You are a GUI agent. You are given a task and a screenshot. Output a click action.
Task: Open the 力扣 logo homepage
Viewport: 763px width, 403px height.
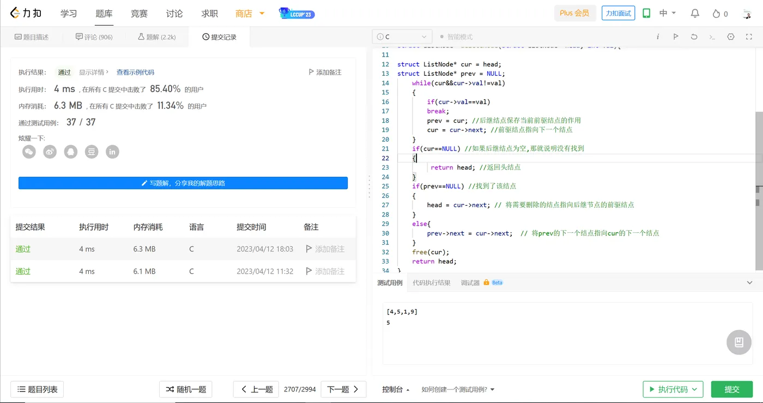tap(26, 14)
